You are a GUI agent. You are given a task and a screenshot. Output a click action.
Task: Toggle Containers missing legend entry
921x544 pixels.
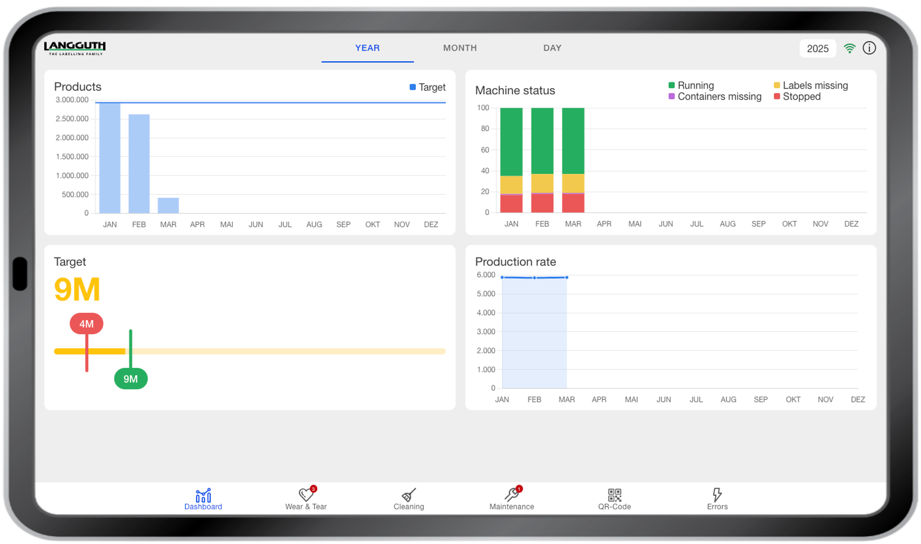coord(714,97)
